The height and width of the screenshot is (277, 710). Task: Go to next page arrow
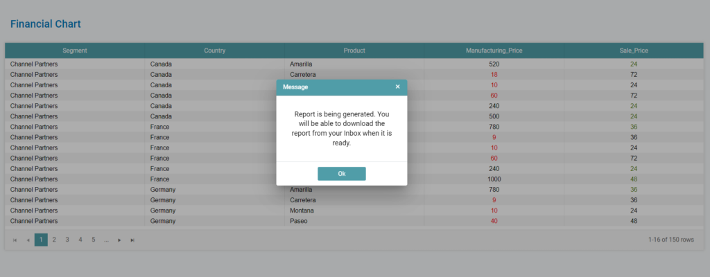tap(119, 240)
